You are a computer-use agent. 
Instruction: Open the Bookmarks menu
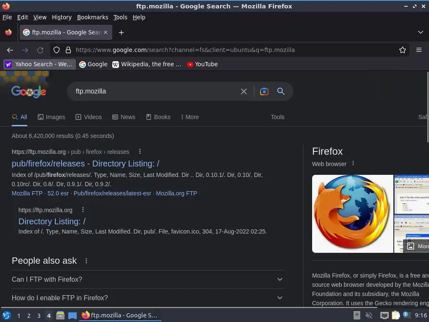tap(93, 17)
